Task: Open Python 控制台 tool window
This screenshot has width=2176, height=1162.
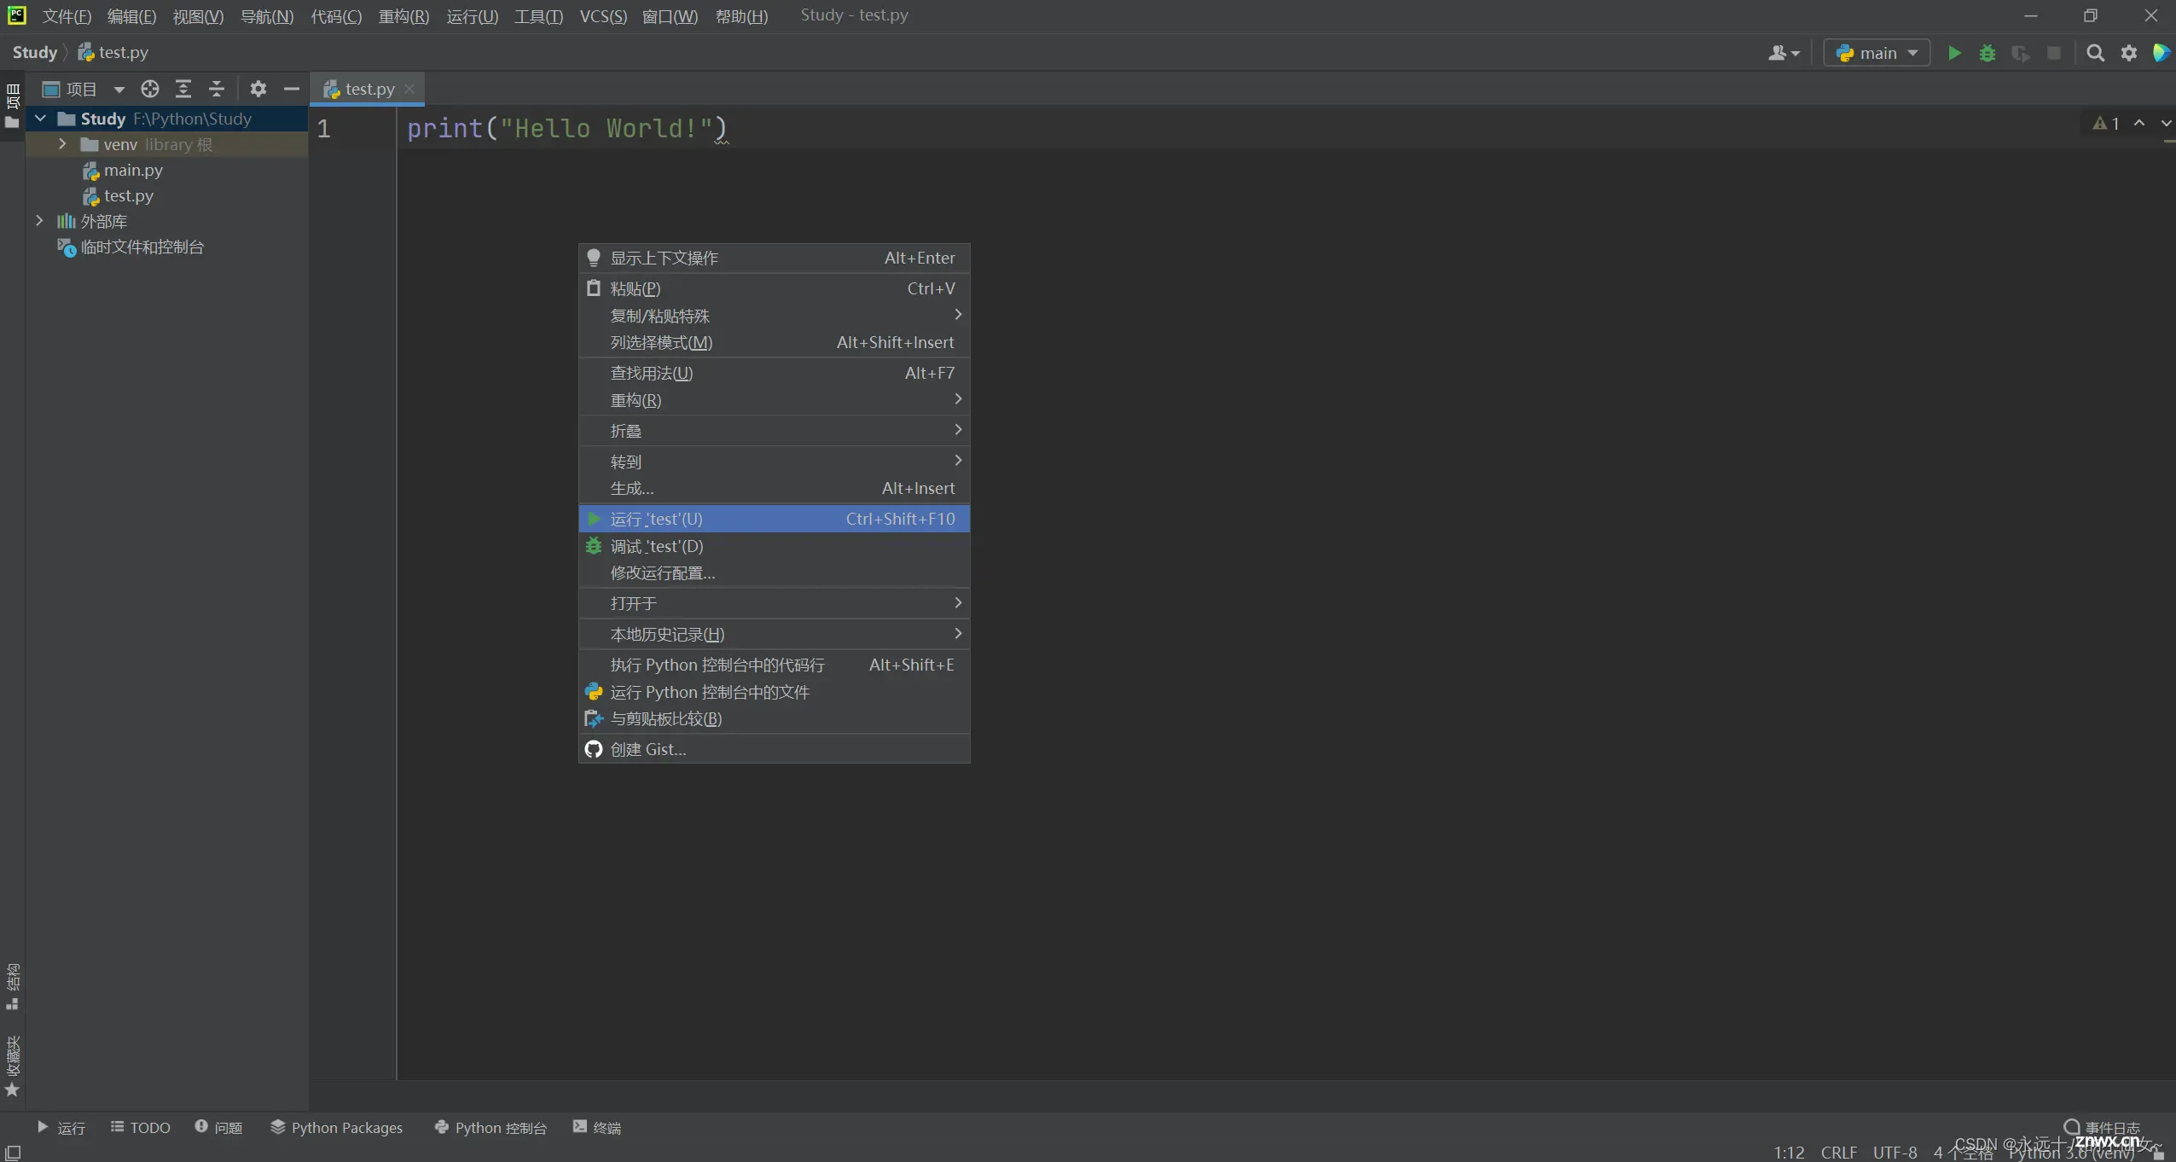Action: 490,1128
